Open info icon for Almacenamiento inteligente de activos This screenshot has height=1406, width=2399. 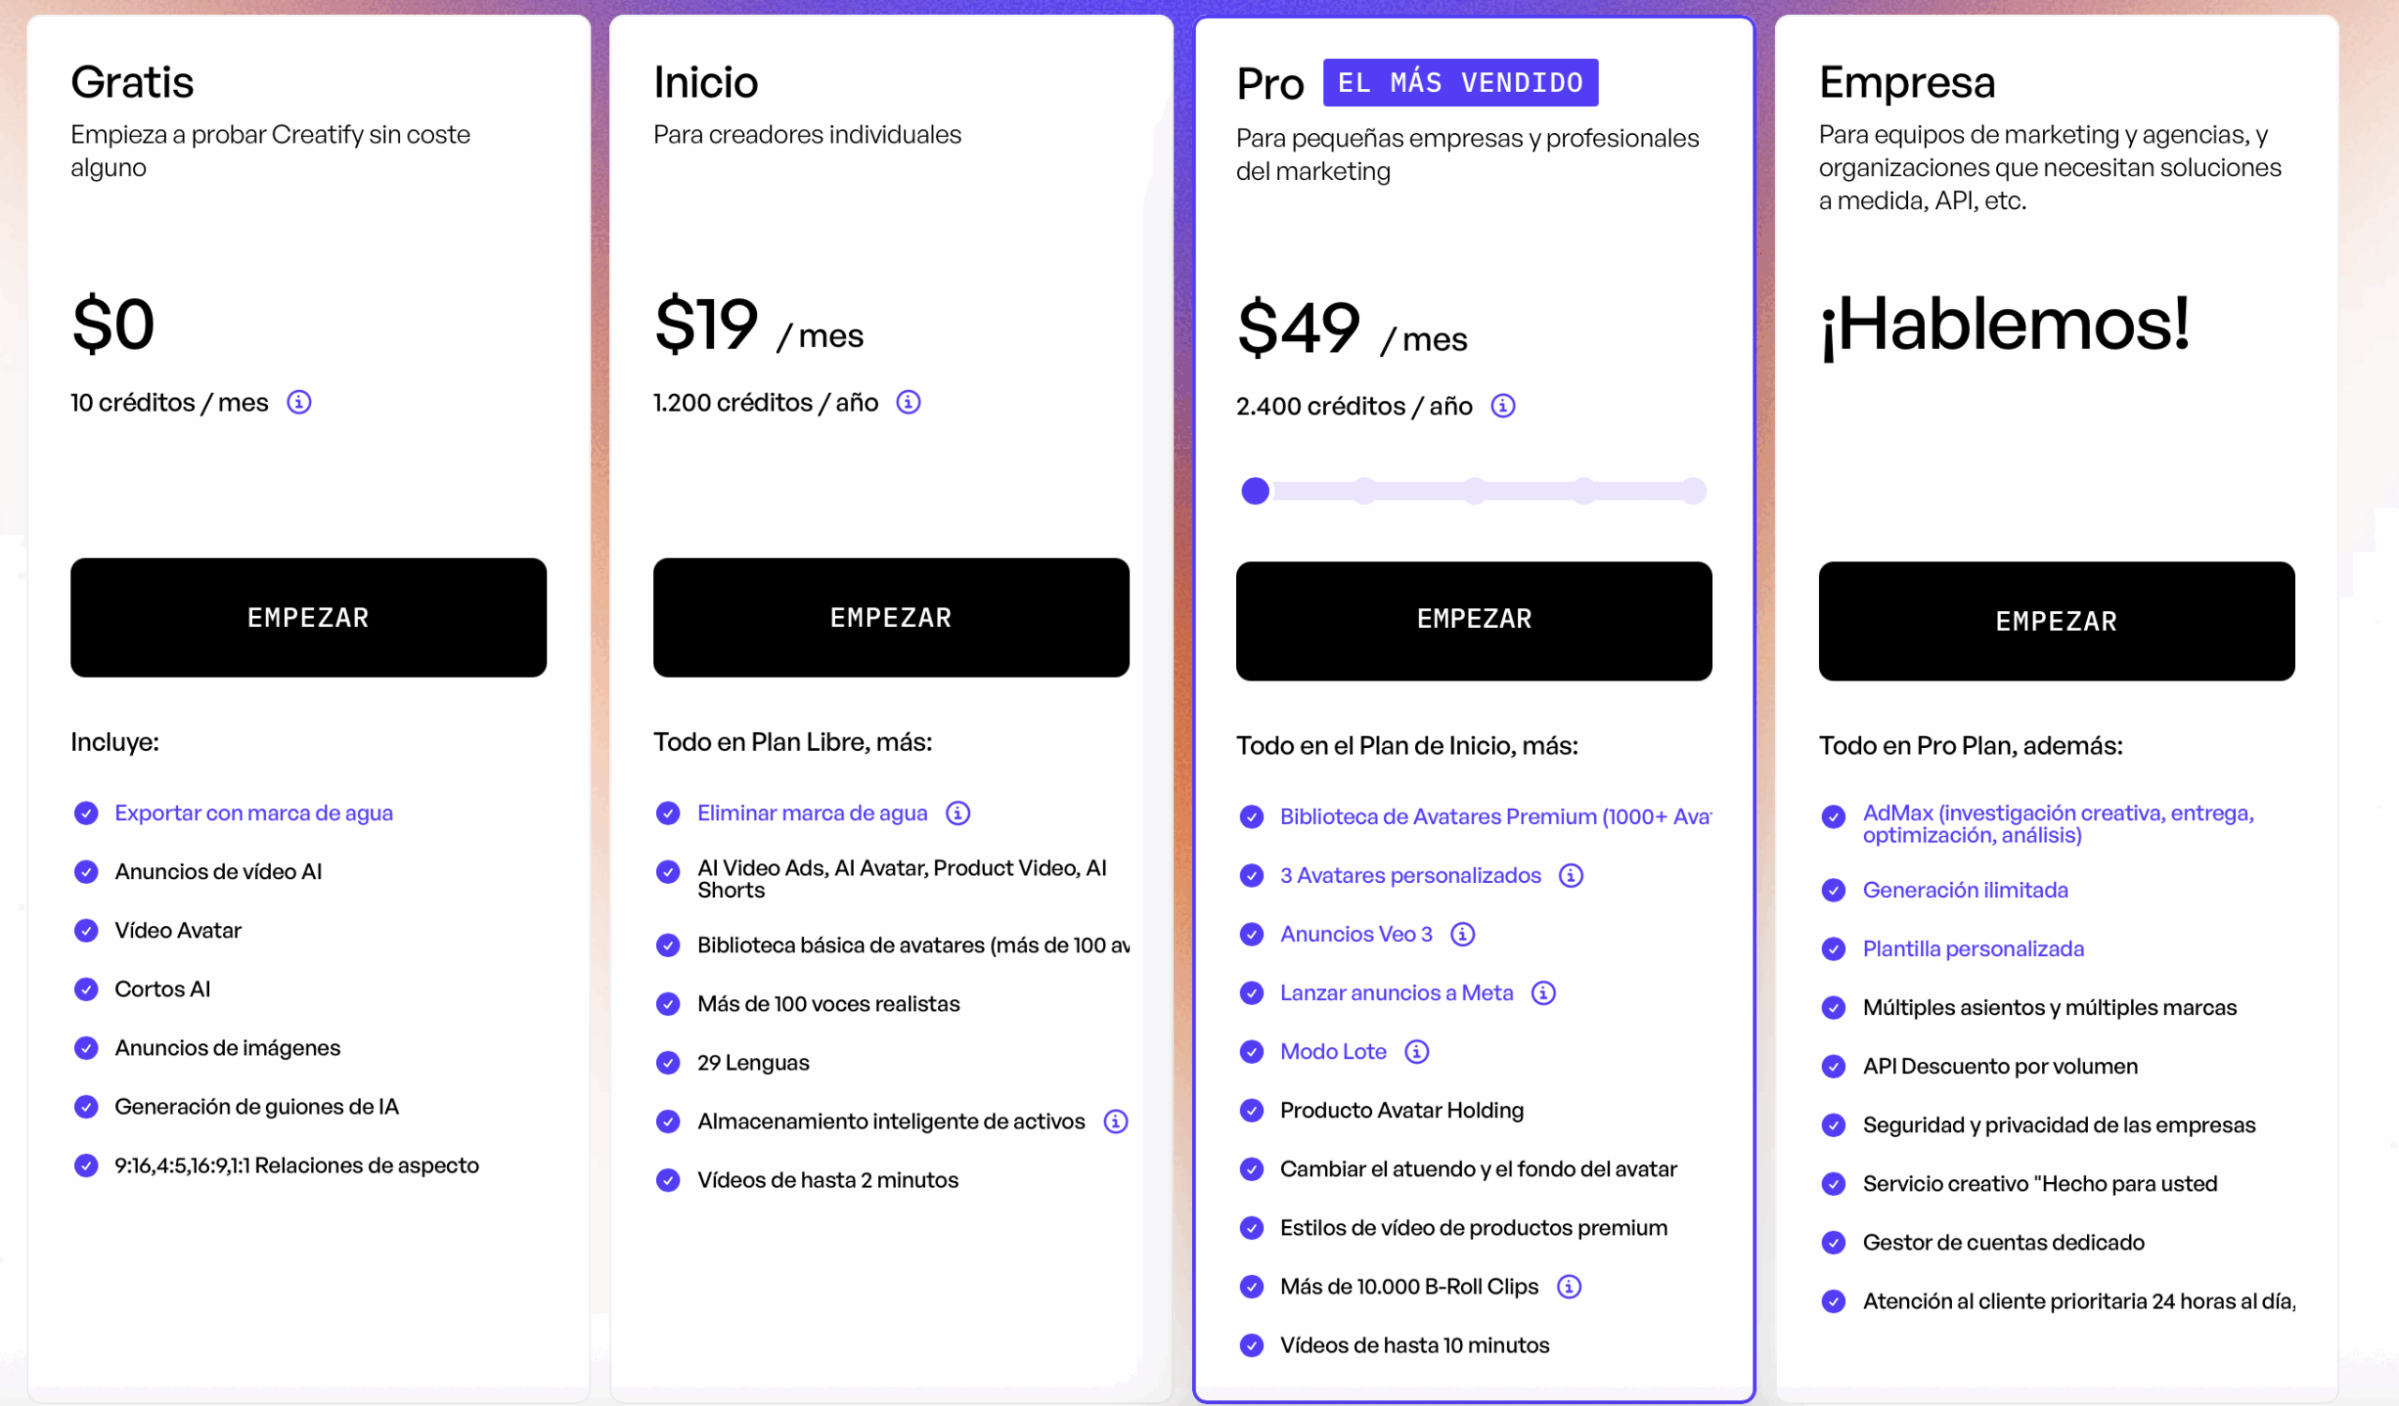1115,1121
